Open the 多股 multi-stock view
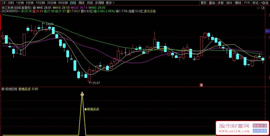Viewport: 270px width, 136px height. point(221,3)
